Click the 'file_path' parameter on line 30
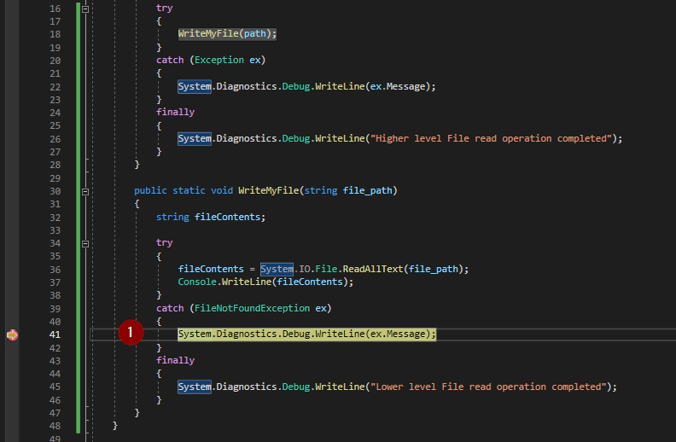Screen dimensions: 676x442 367,190
